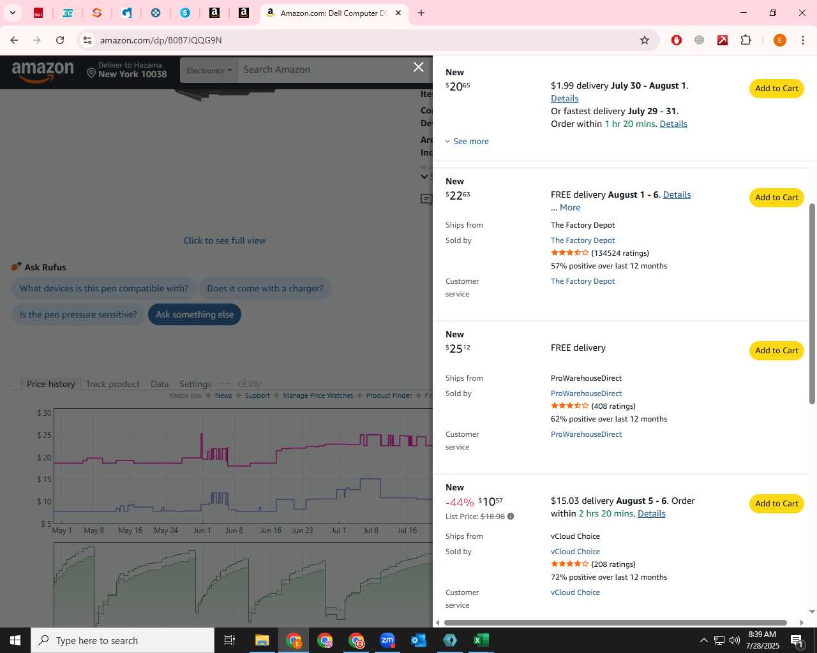This screenshot has width=817, height=653.
Task: Switch to the blue dollar-sign tab
Action: click(185, 13)
